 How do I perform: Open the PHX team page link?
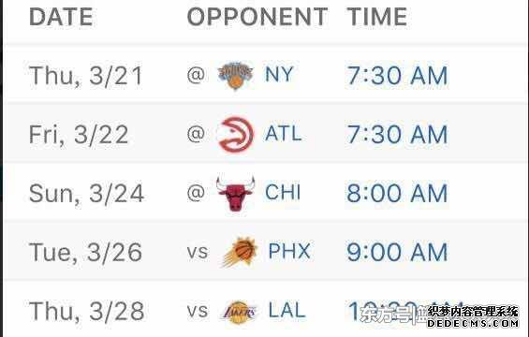289,251
